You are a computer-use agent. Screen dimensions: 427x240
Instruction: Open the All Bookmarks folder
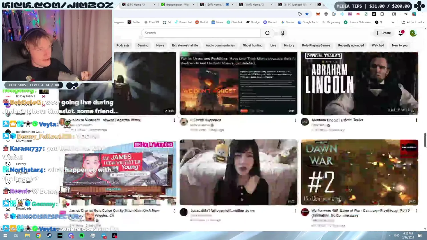tap(413, 22)
